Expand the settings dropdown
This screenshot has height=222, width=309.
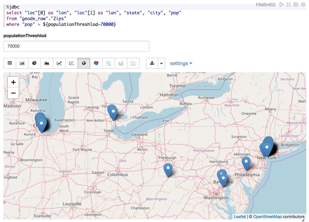point(181,63)
